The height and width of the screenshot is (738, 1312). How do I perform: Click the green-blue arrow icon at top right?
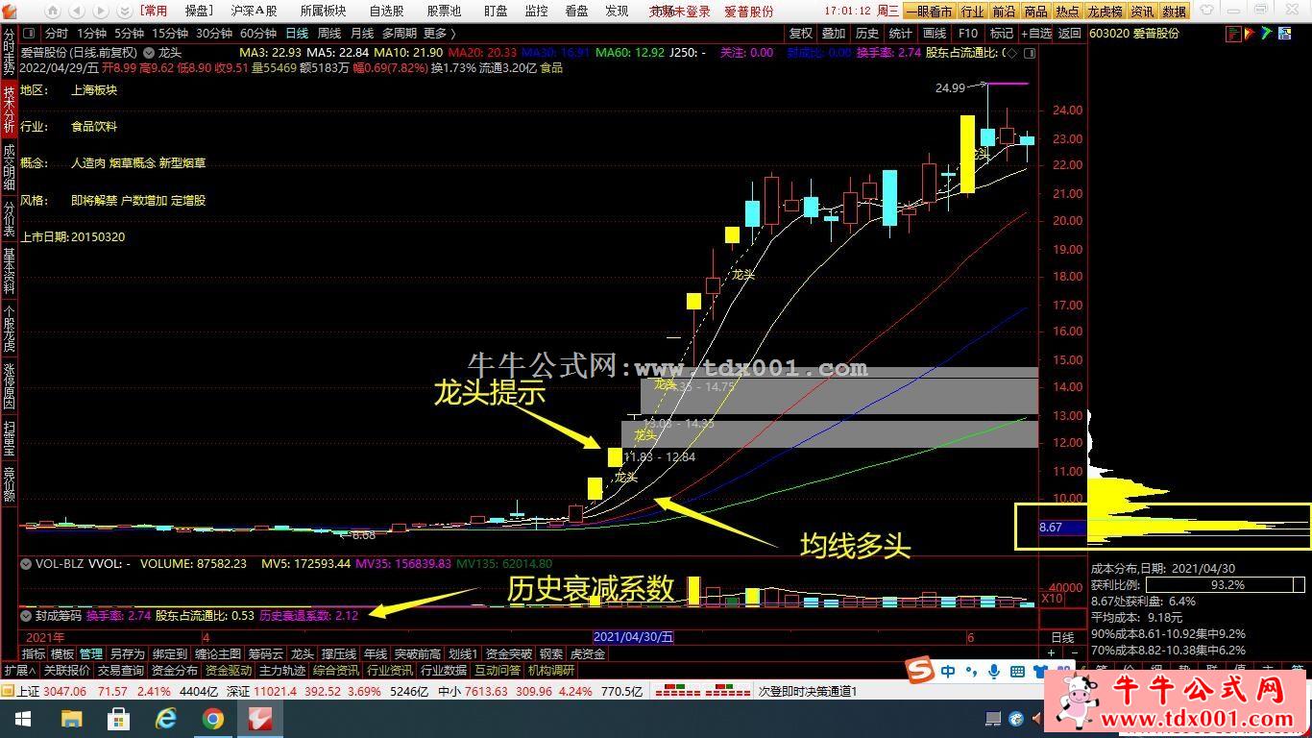tap(1267, 34)
